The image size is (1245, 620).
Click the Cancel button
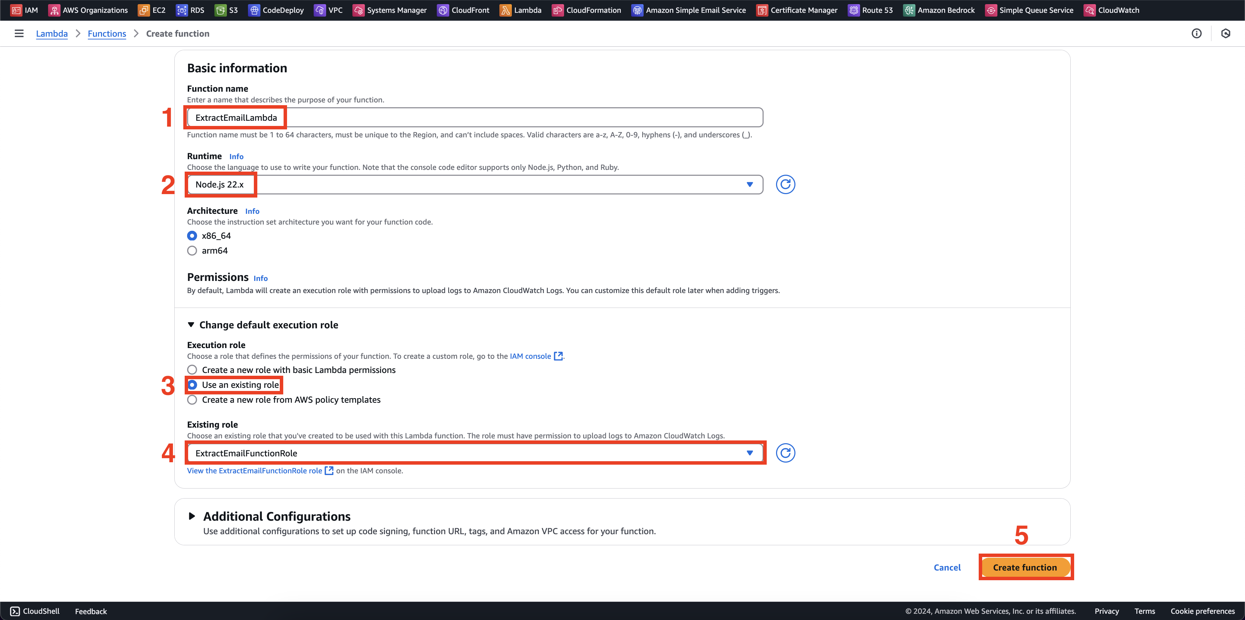click(x=947, y=567)
